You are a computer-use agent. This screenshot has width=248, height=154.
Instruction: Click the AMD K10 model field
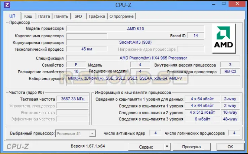(x=135, y=29)
